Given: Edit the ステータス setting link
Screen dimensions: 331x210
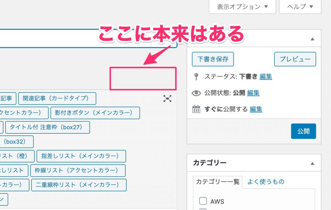Looking at the screenshot, I should point(265,77).
